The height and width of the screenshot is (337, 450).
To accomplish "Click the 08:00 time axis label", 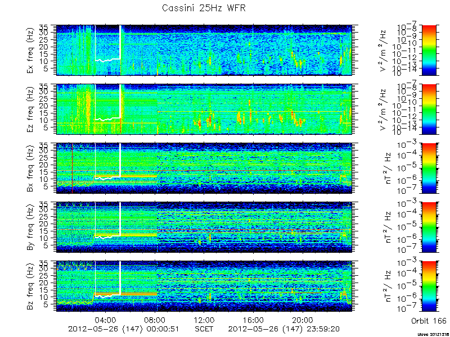I will pyautogui.click(x=156, y=320).
